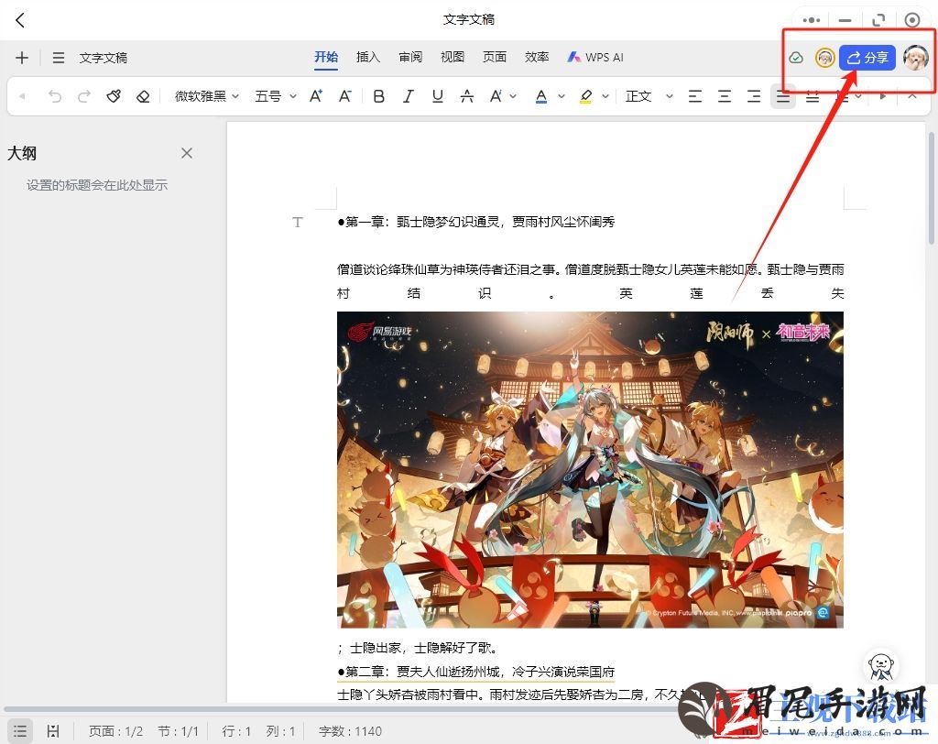938x744 pixels.
Task: Close the 大纲 outline panel
Action: [187, 153]
